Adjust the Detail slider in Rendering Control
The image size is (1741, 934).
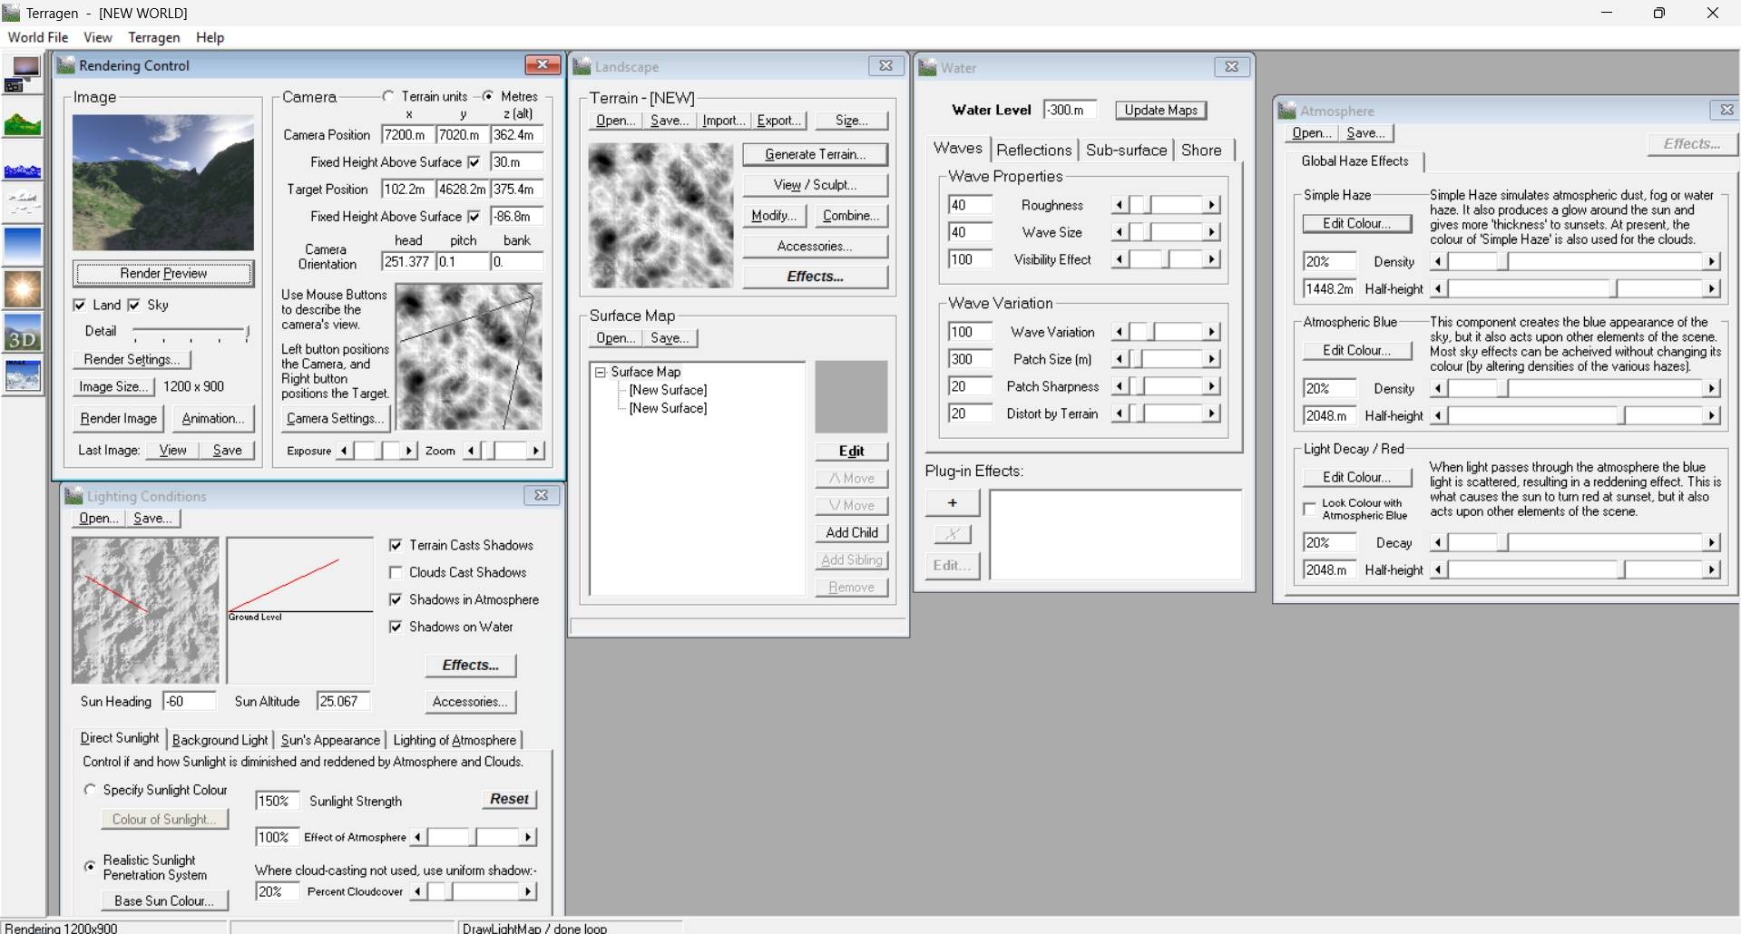[x=247, y=332]
